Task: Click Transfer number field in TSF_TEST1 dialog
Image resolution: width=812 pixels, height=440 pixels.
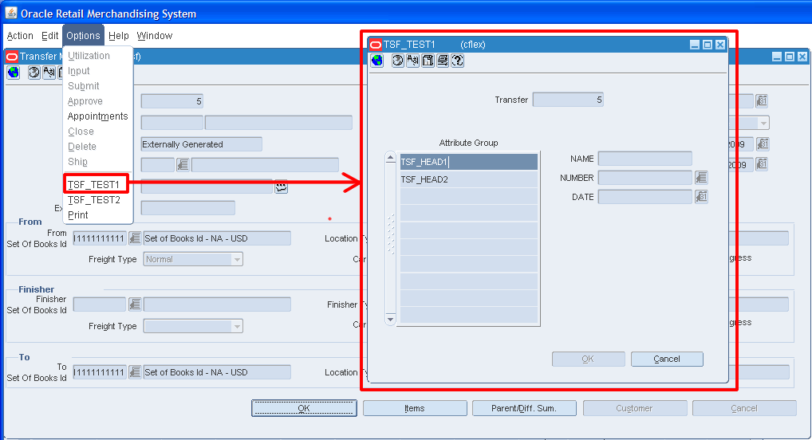Action: pyautogui.click(x=568, y=100)
